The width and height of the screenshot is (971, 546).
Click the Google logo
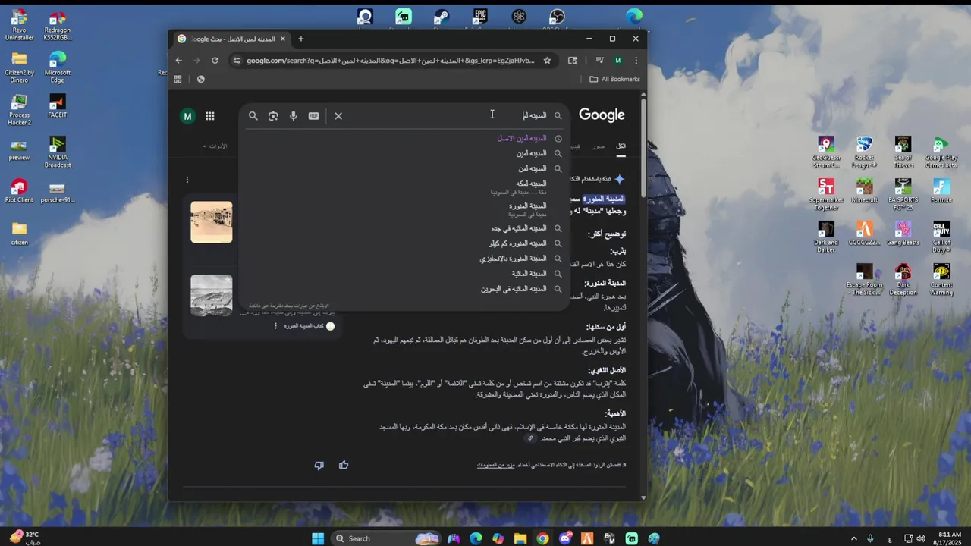pyautogui.click(x=602, y=115)
